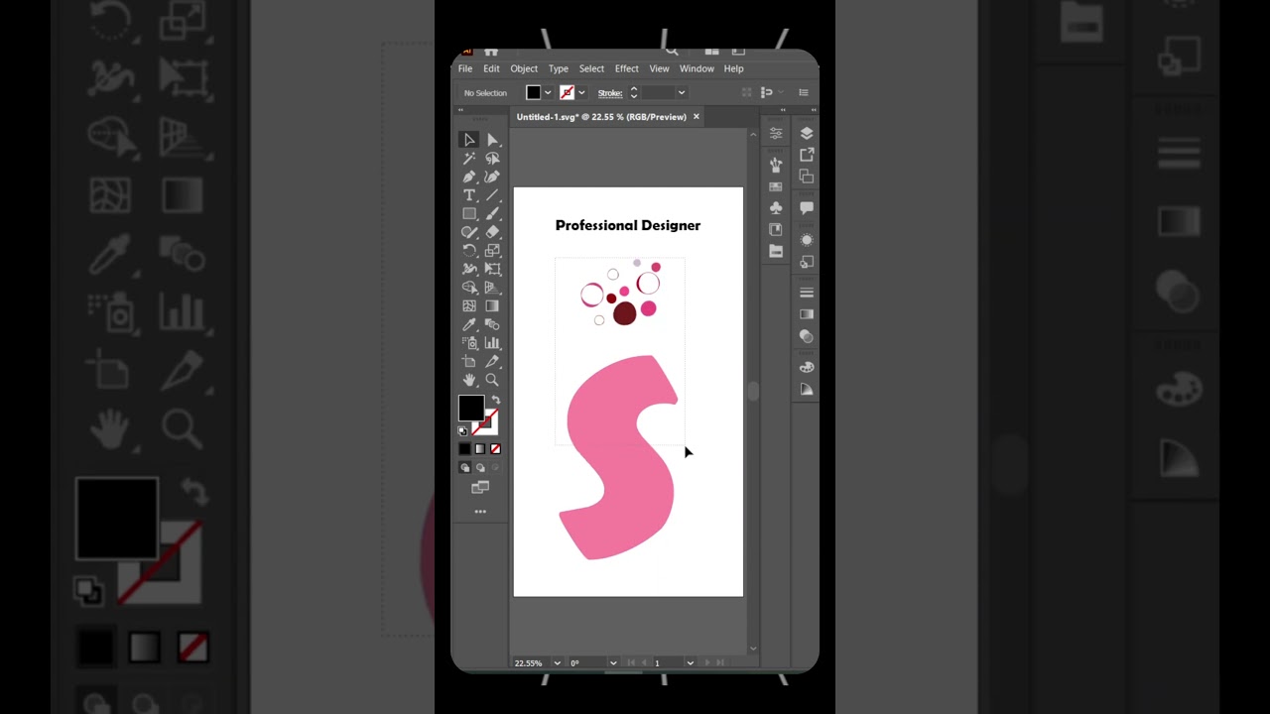1270x714 pixels.
Task: Select the Magic Wand tool
Action: pos(469,158)
